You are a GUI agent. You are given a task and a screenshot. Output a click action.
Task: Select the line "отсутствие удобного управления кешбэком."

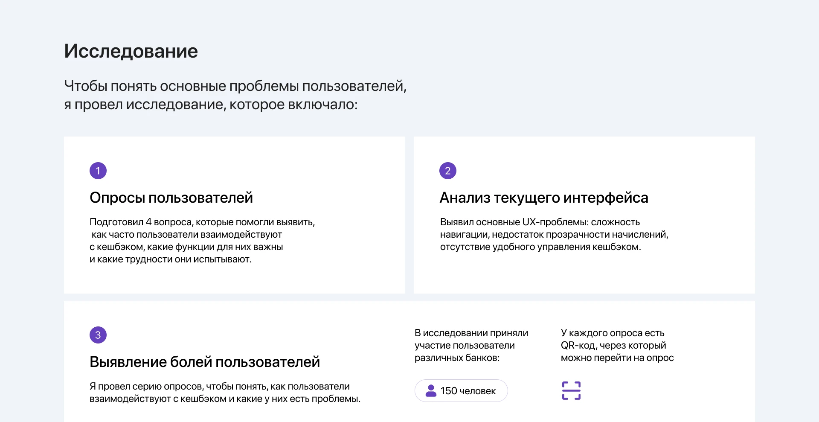tap(540, 247)
